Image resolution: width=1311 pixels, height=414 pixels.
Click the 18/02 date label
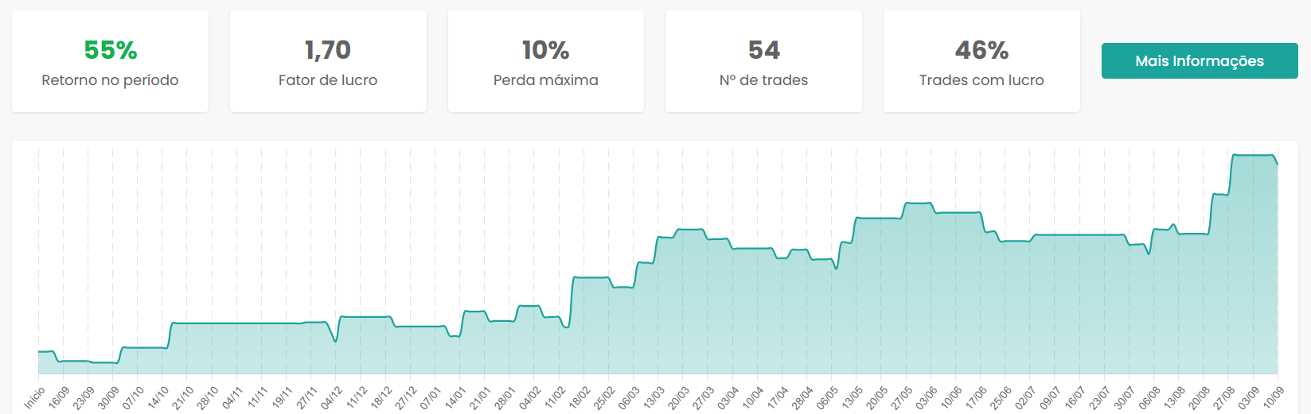579,397
